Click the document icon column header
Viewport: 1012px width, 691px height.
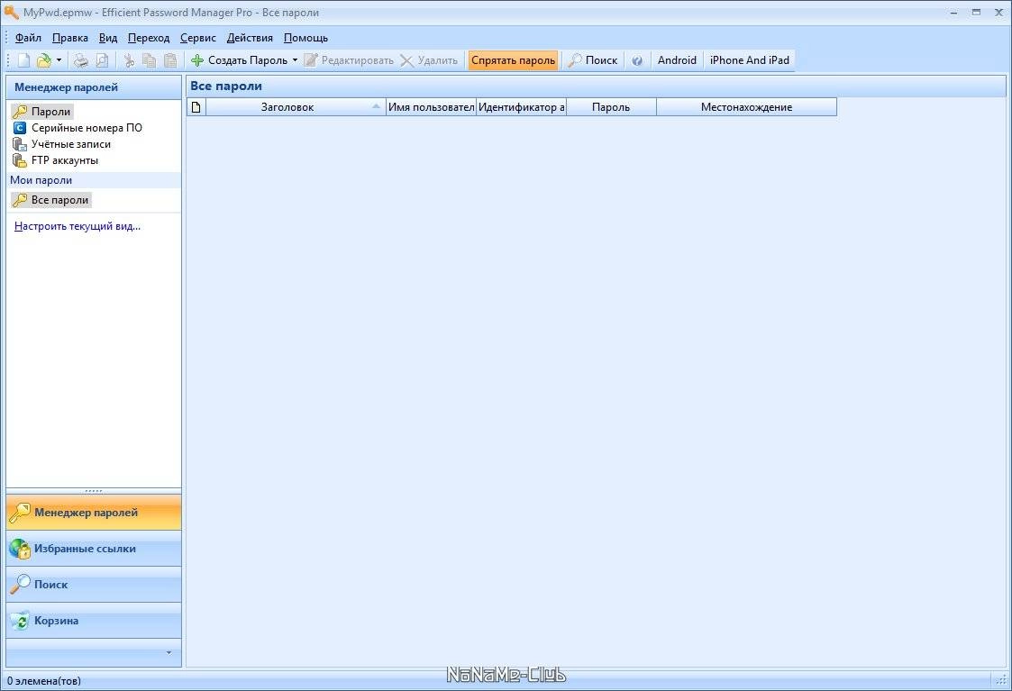[196, 107]
